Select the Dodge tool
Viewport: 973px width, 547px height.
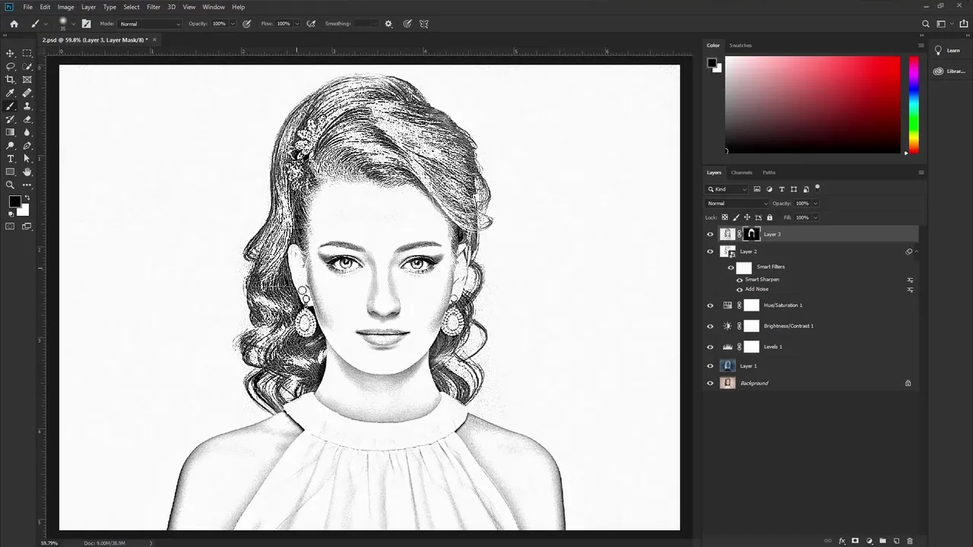click(11, 145)
